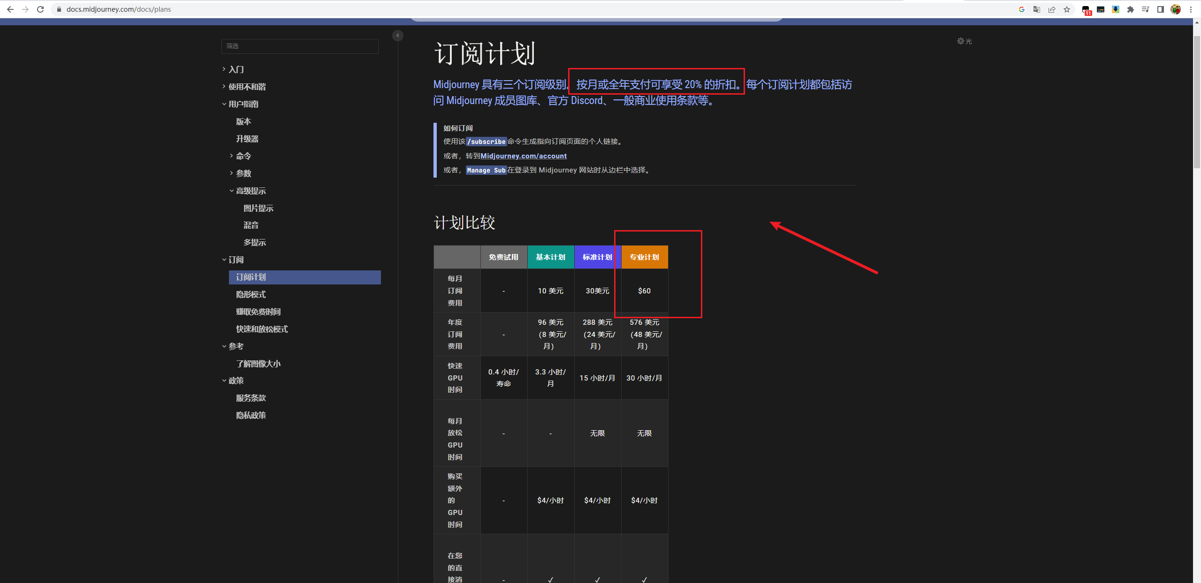The width and height of the screenshot is (1201, 583).
Task: Open the 图片提示 sidebar page
Action: pos(258,208)
